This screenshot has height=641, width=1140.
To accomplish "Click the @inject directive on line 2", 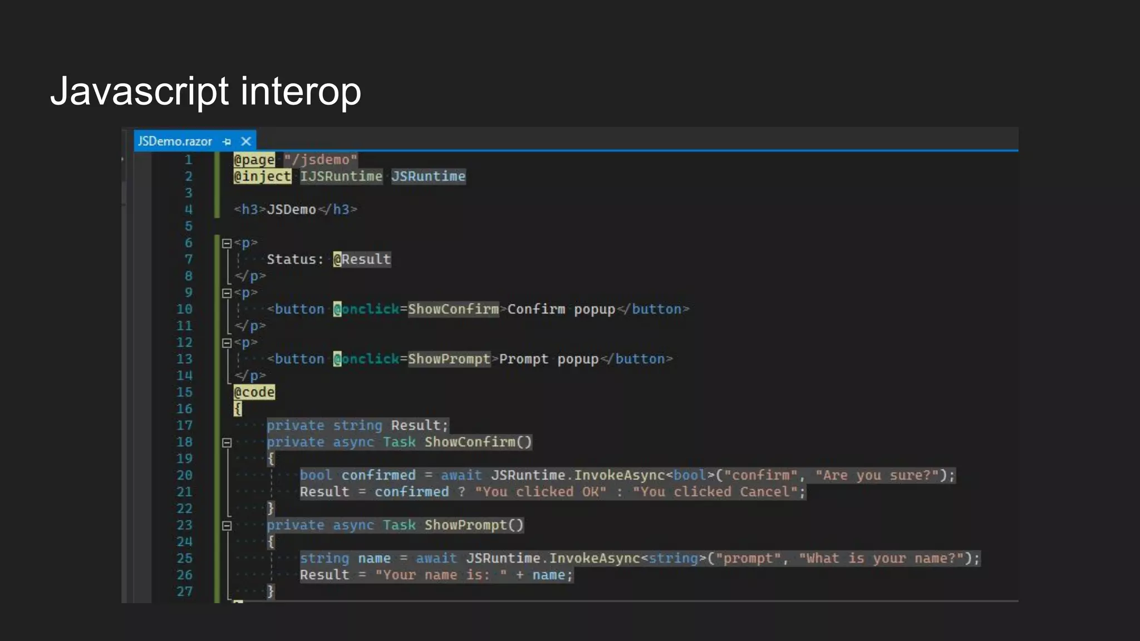I will tap(262, 176).
